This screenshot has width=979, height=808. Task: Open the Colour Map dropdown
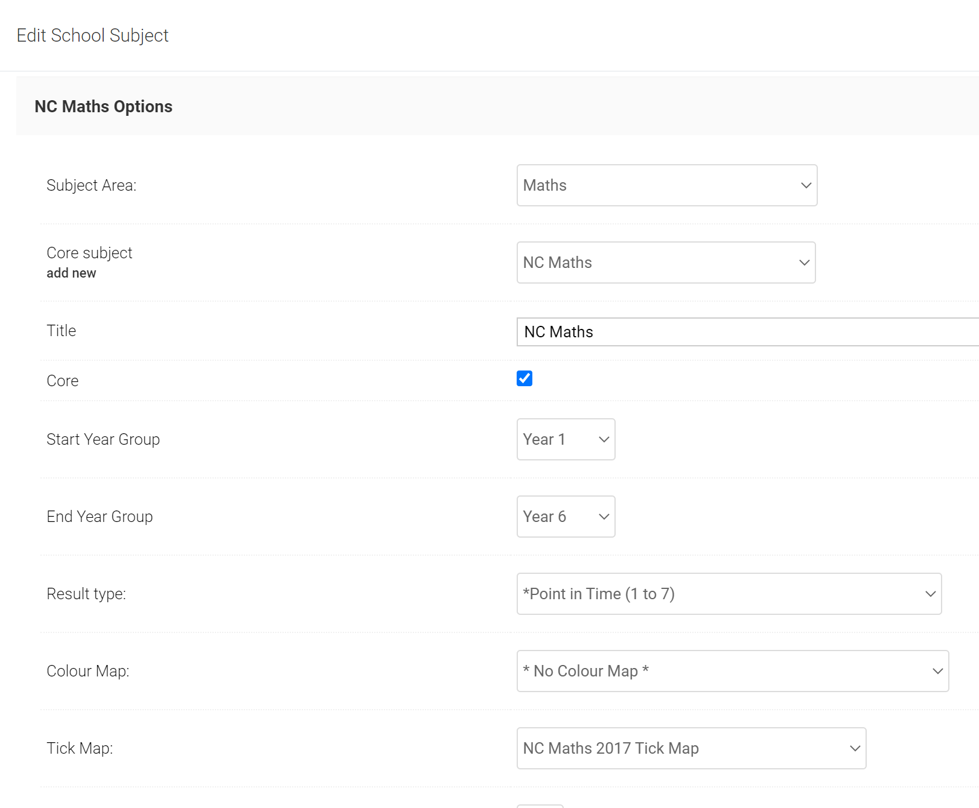click(732, 671)
